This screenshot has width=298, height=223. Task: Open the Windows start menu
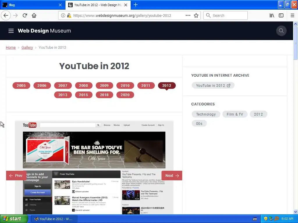pos(14,219)
